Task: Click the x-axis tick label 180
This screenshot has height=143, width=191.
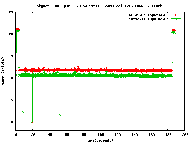Action: 168,135
